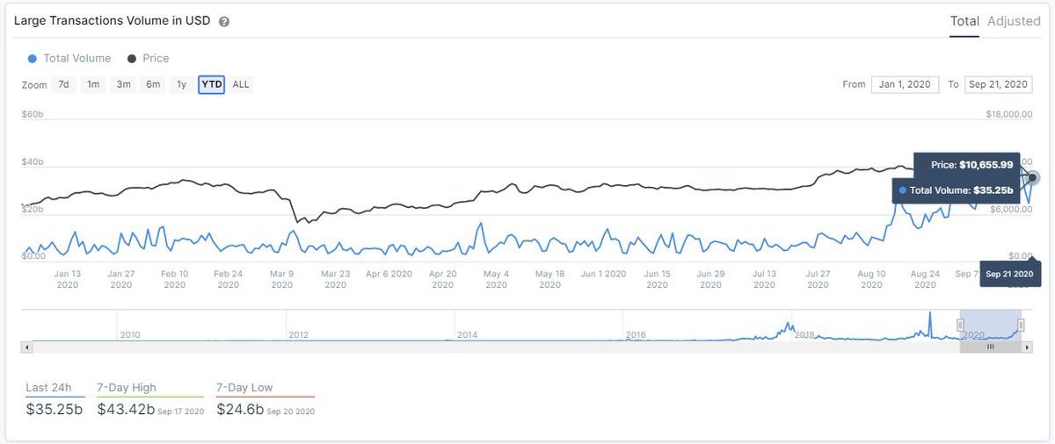This screenshot has width=1055, height=444.
Task: Set zoom range to 7d
Action: tap(63, 84)
